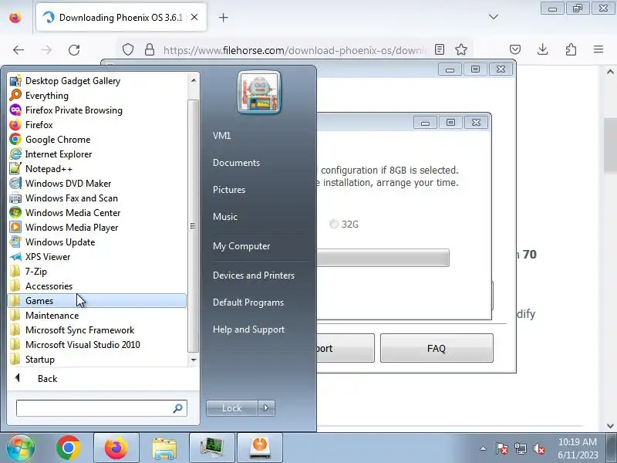
Task: Click the site security padlock icon
Action: point(150,49)
